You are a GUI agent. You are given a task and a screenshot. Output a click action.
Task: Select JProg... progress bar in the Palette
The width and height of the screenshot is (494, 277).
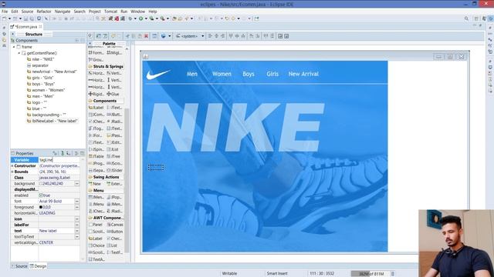(96, 163)
